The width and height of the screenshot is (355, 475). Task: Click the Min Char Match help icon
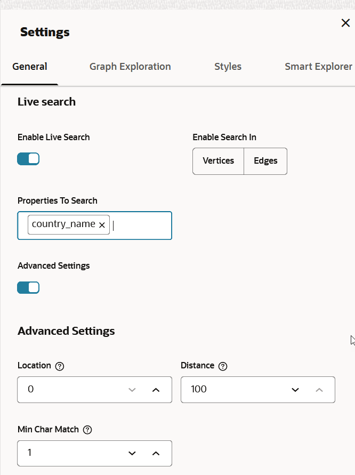click(87, 430)
